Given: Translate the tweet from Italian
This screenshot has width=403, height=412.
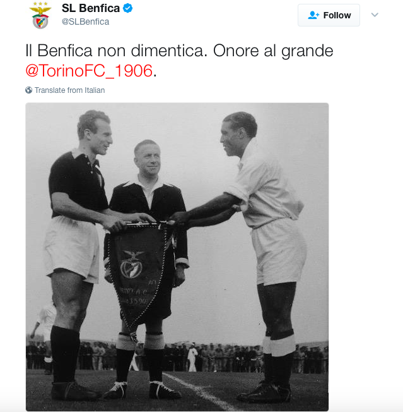Looking at the screenshot, I should point(69,90).
